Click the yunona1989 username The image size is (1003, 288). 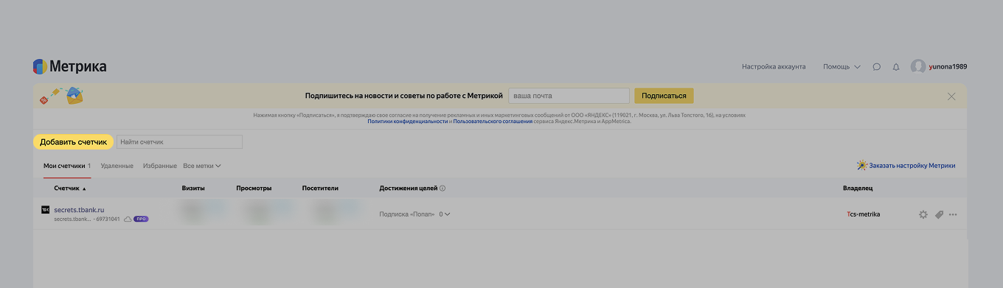point(948,66)
